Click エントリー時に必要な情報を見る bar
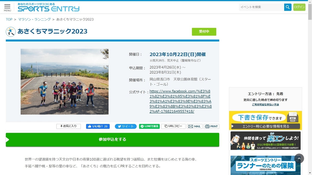The width and height of the screenshot is (312, 175). point(265,127)
